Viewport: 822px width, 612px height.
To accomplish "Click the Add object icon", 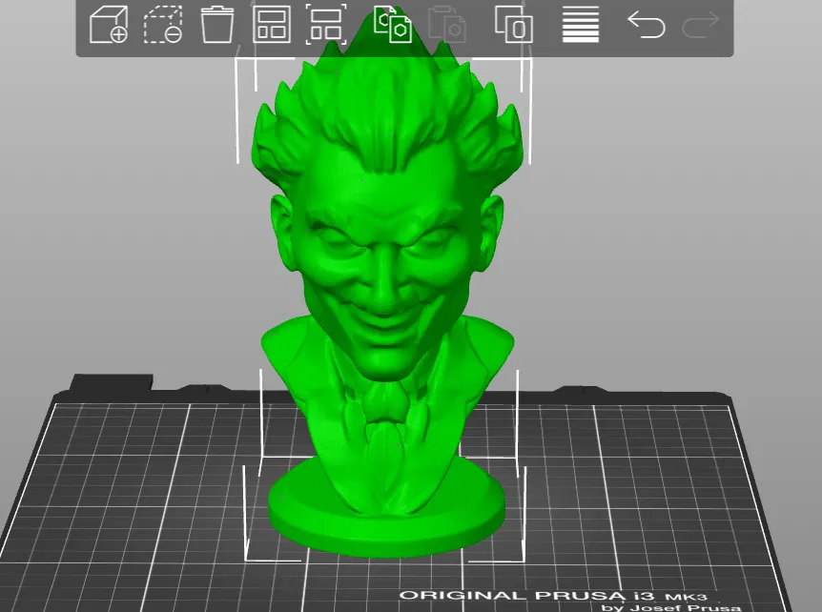I will pos(109,24).
